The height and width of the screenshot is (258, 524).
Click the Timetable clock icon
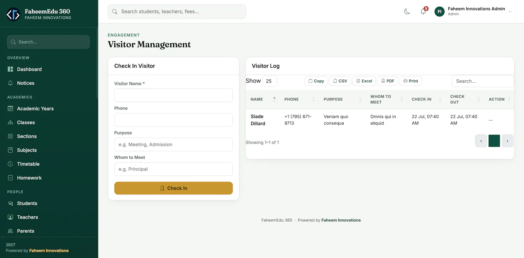pyautogui.click(x=10, y=164)
